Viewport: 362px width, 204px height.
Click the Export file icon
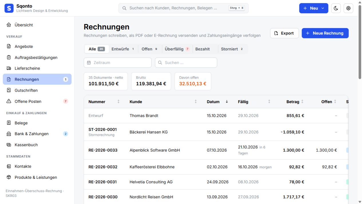click(x=276, y=33)
